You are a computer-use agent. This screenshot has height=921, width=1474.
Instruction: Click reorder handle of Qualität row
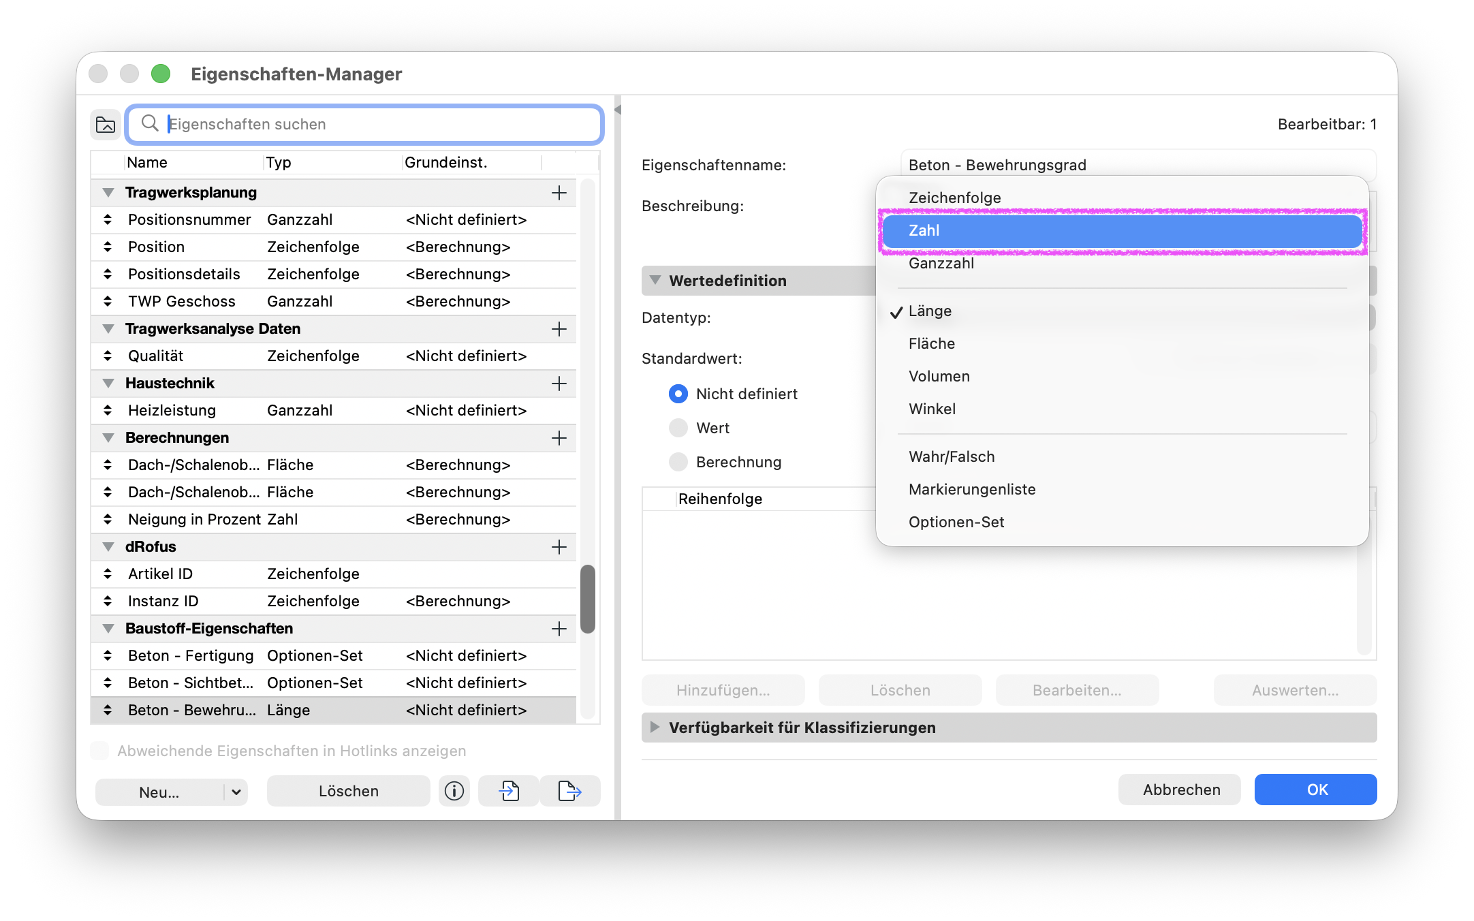coord(108,356)
